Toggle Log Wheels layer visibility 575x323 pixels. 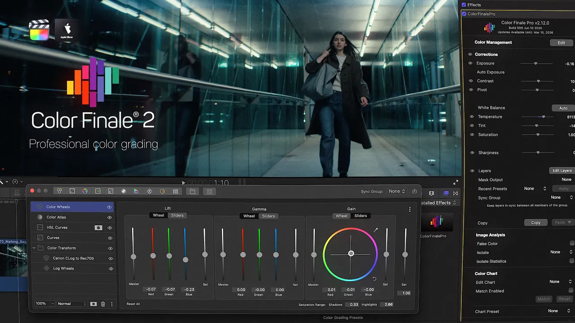(x=111, y=269)
